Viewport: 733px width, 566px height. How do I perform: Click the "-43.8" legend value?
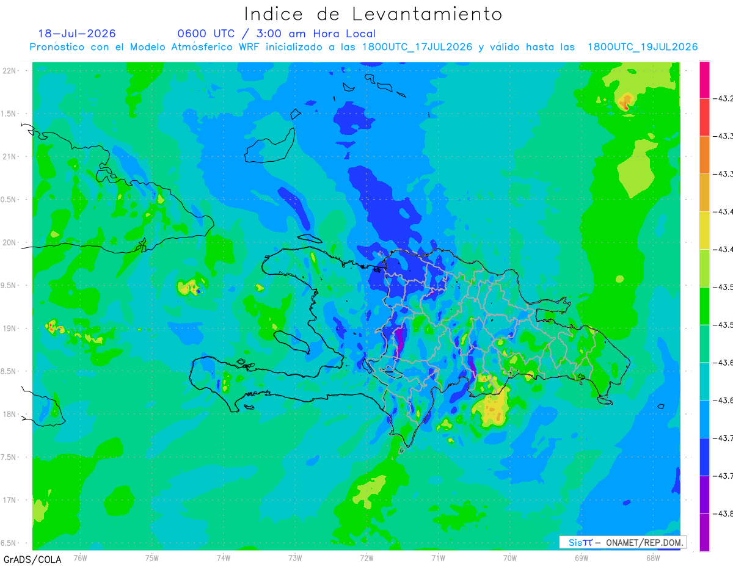[x=723, y=513]
